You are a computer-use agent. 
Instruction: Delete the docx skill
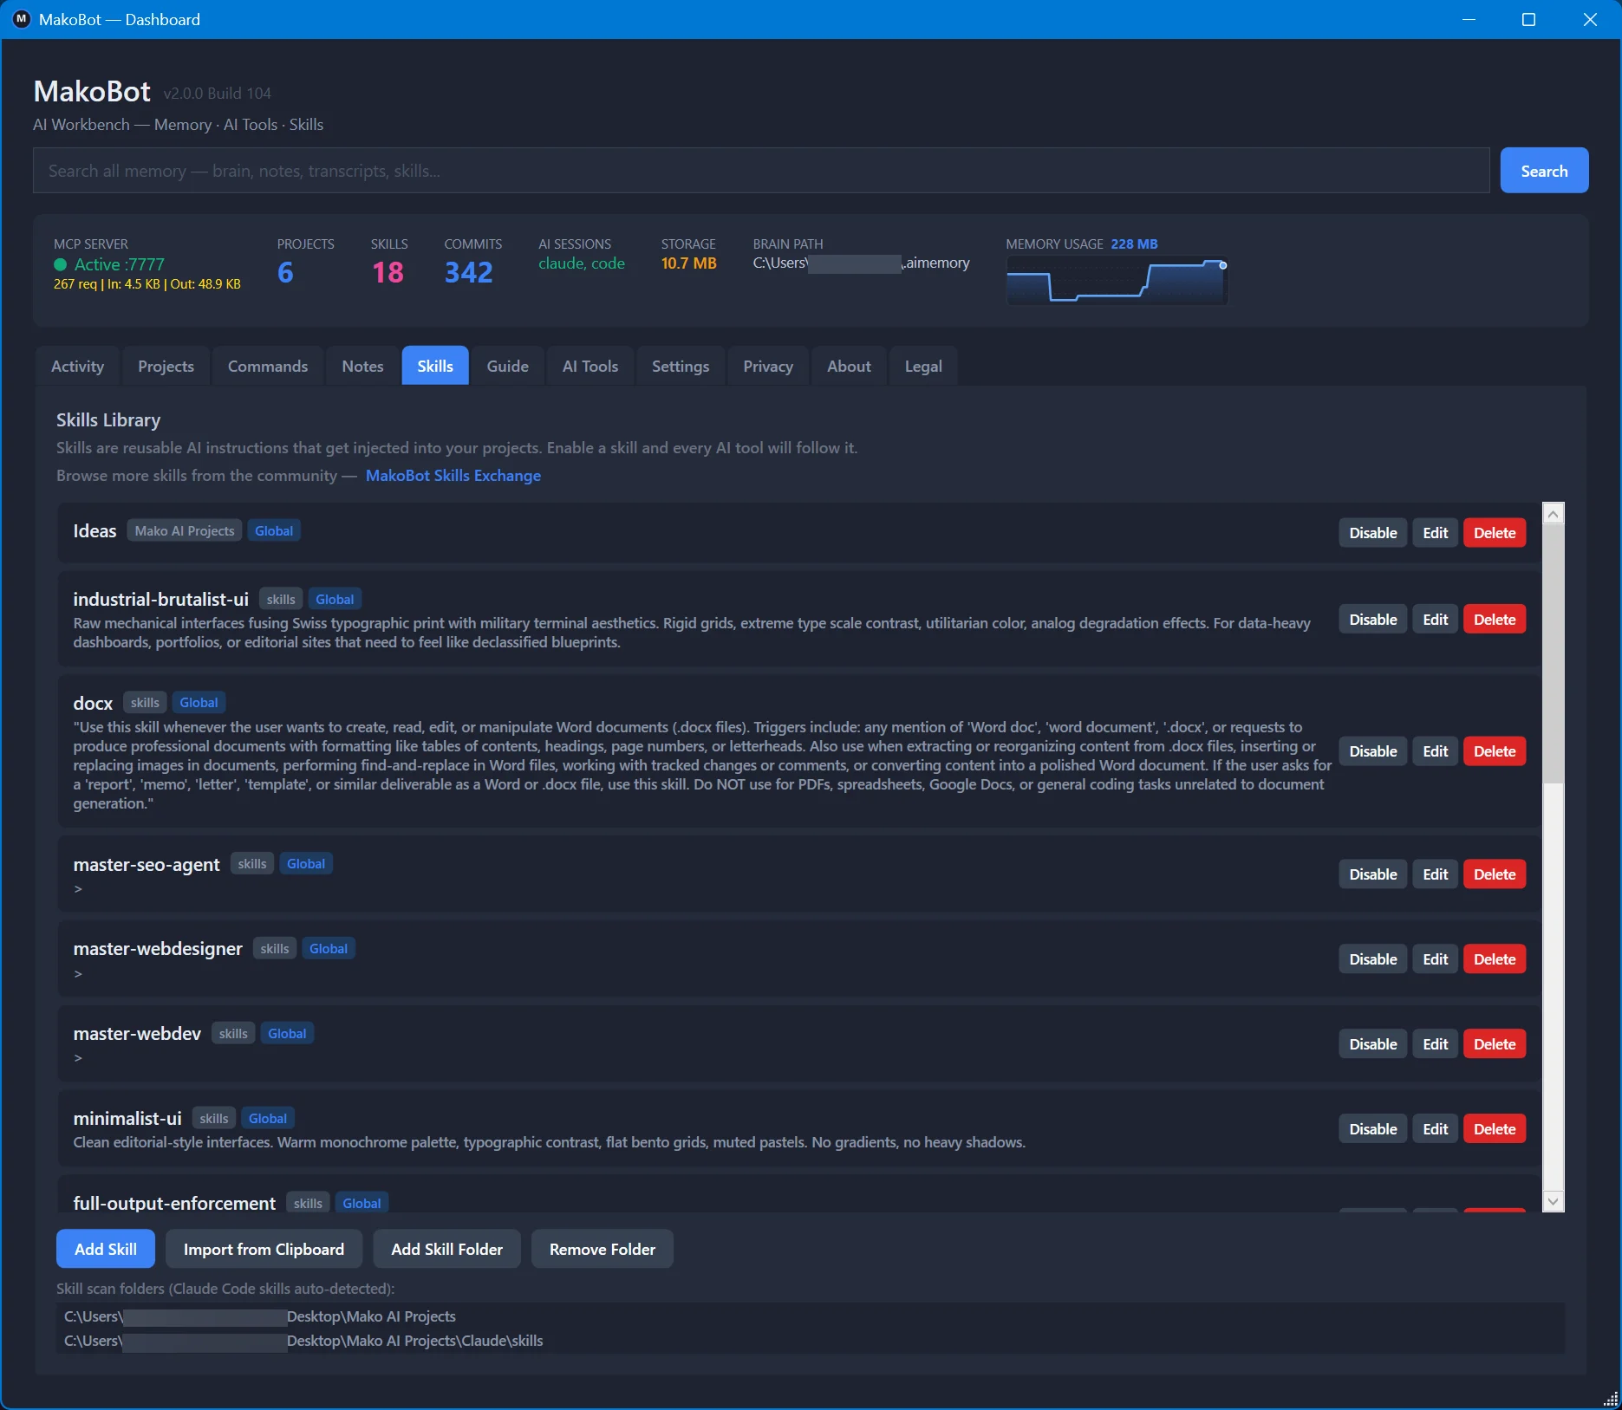(1495, 751)
